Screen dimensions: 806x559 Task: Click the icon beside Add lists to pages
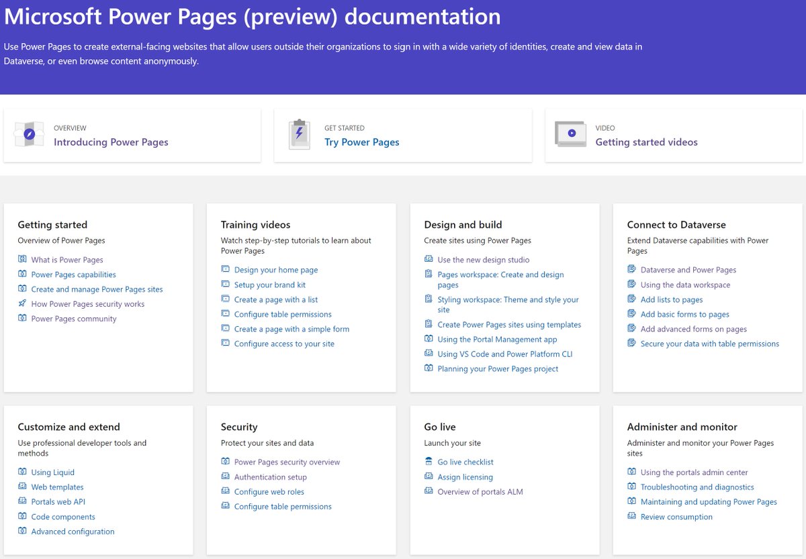[x=631, y=299]
